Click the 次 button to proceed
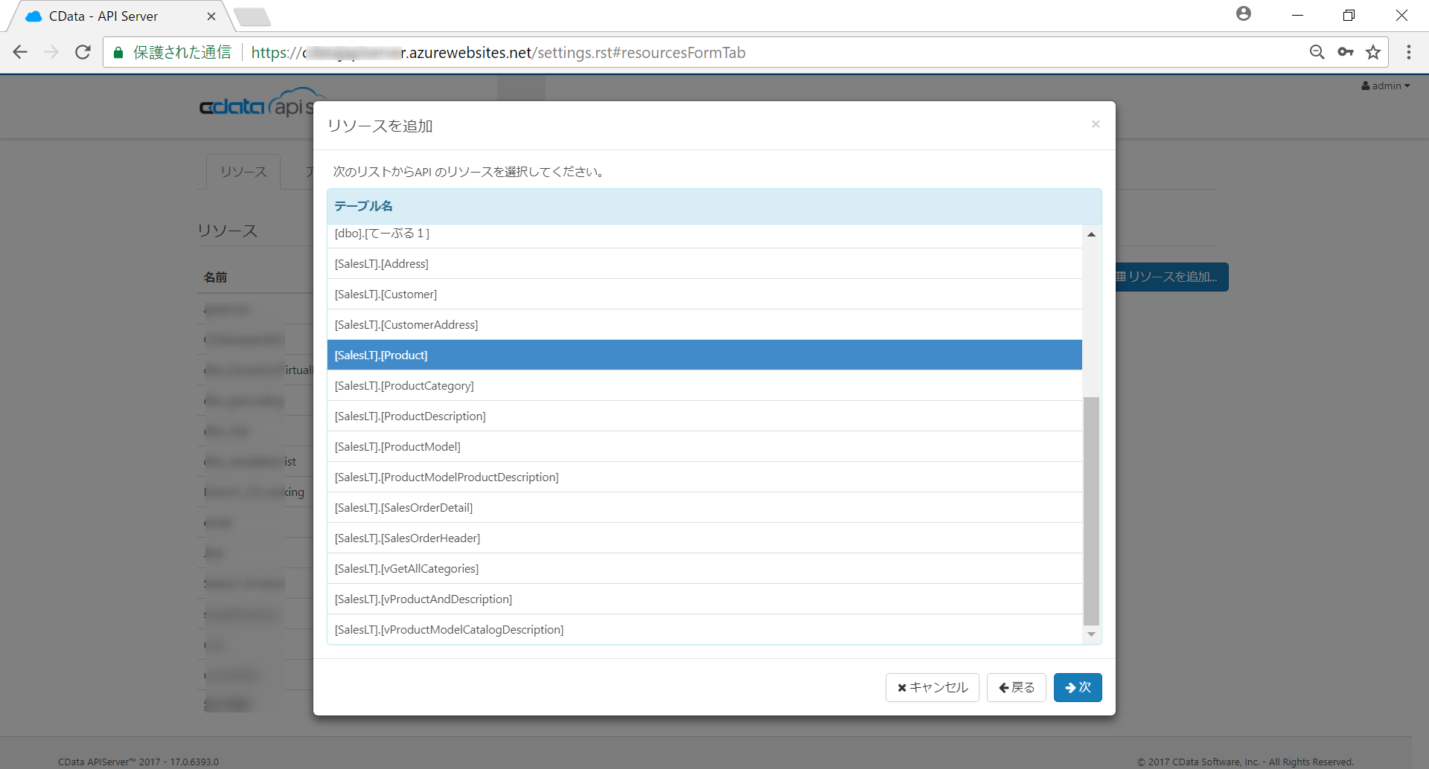 [x=1077, y=687]
